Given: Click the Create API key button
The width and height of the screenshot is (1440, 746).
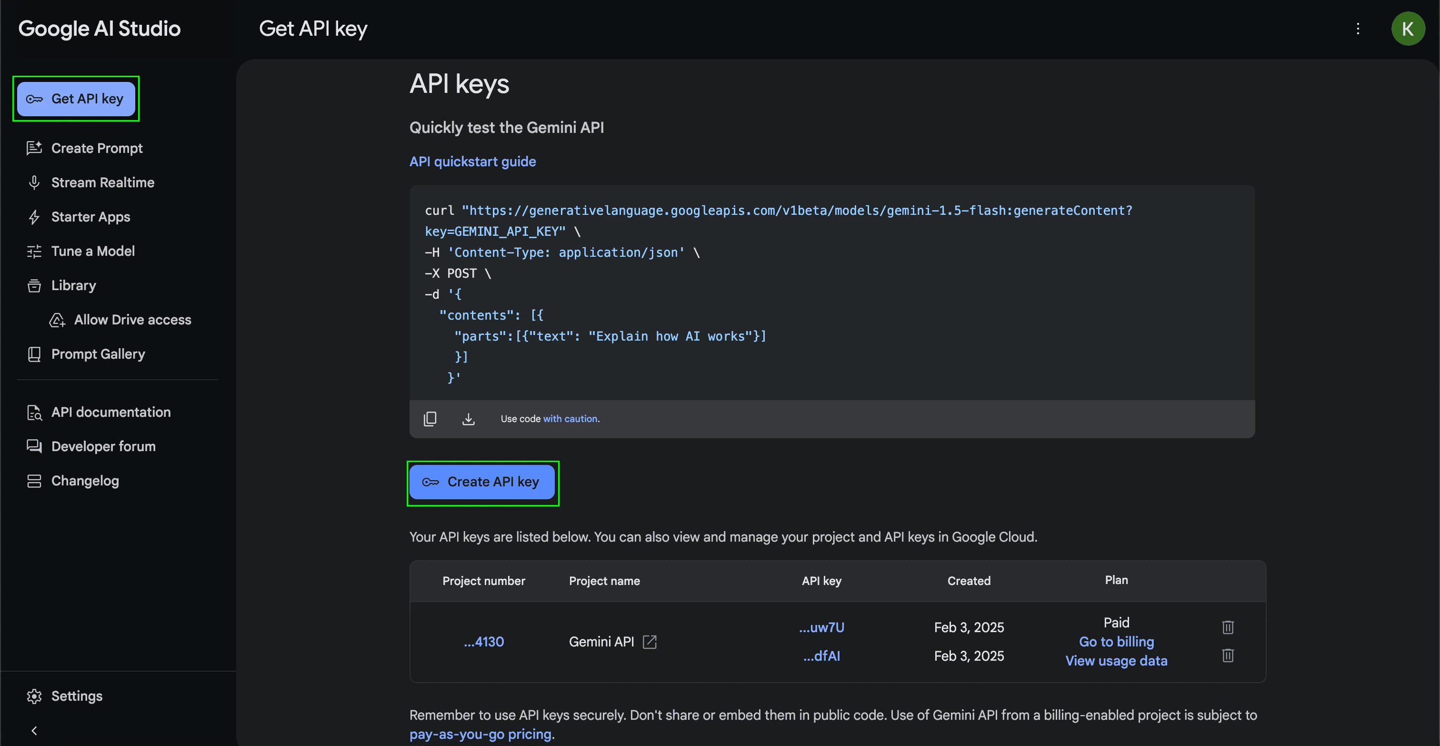Looking at the screenshot, I should click(482, 482).
